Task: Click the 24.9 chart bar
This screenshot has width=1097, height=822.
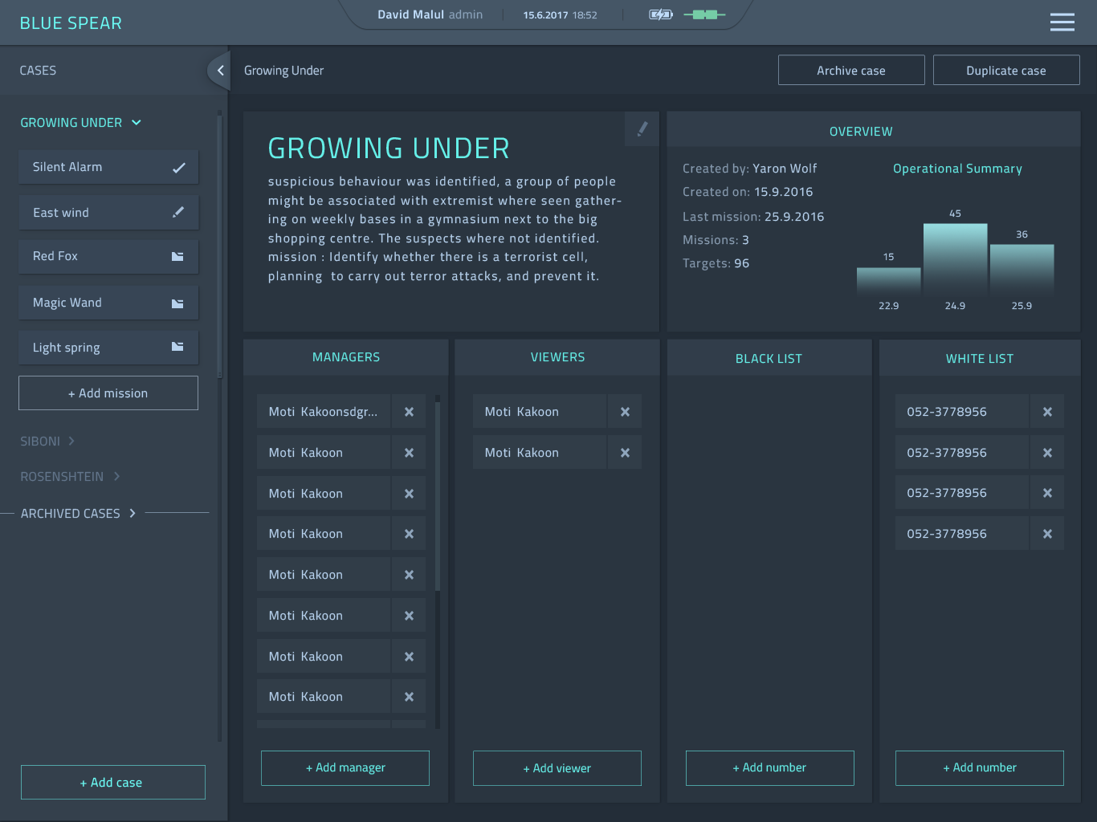Action: click(955, 261)
